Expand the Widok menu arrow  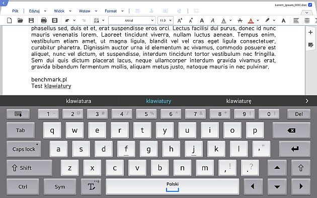tap(70, 11)
